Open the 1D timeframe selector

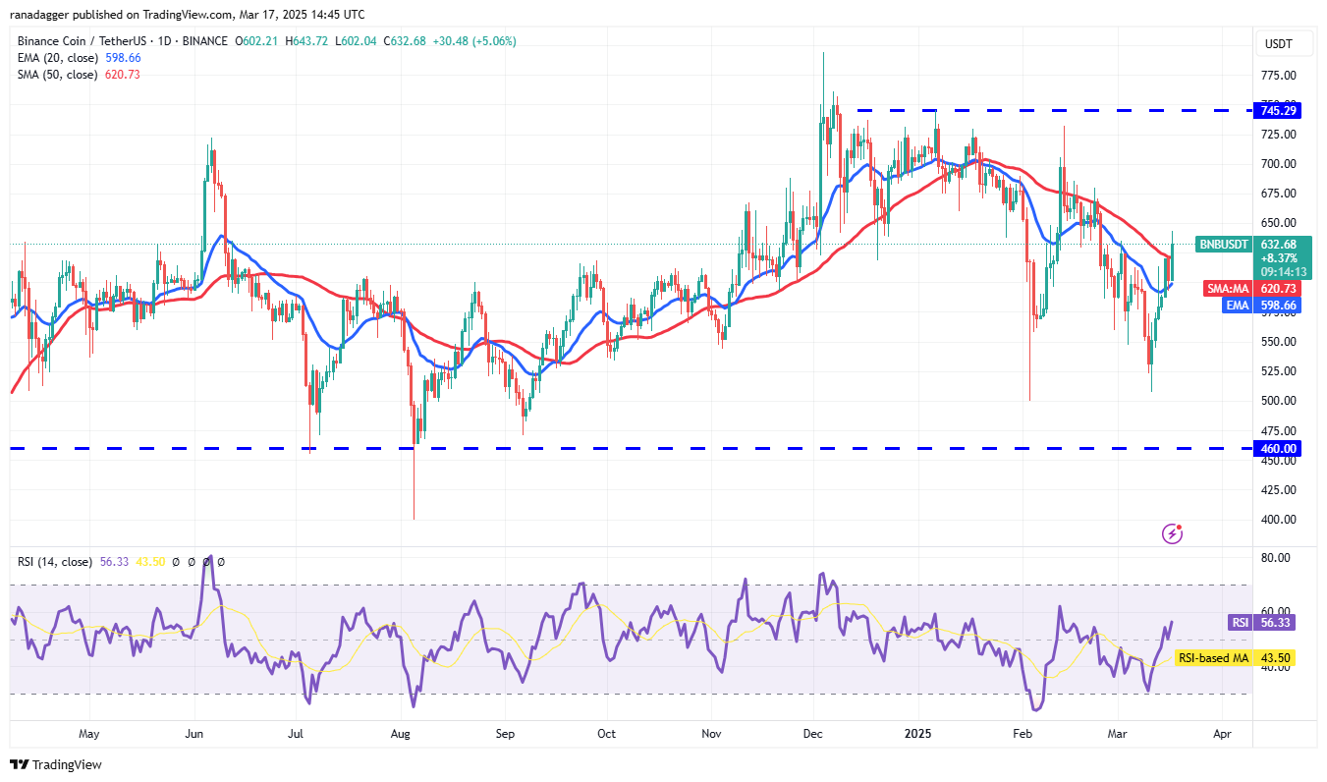pos(166,41)
